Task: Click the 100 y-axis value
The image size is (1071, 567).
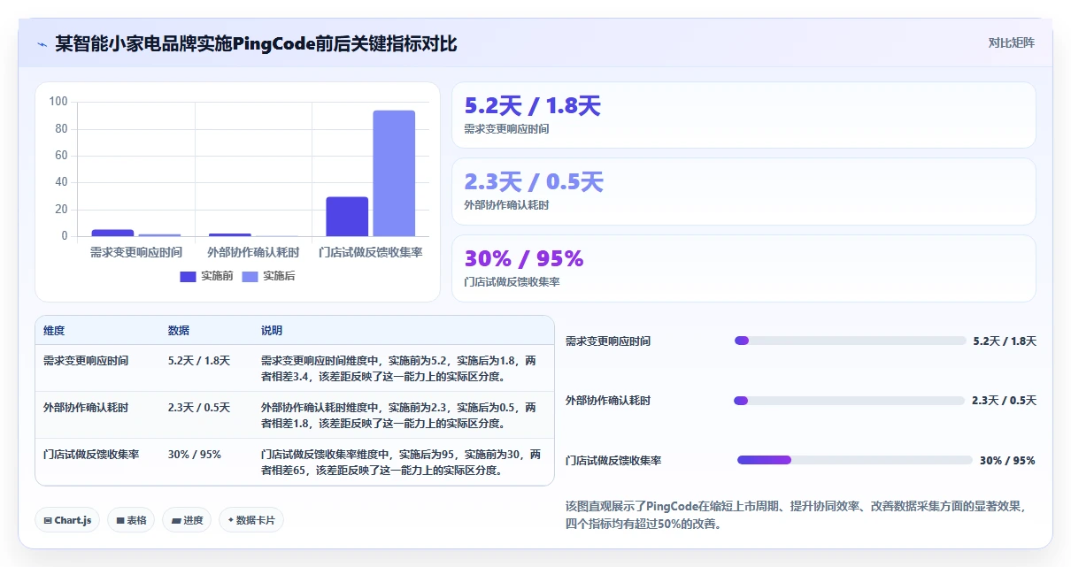Action: point(58,102)
